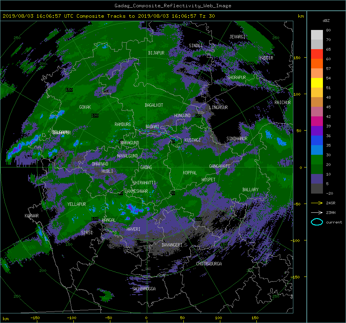Click the white 23MN arrow legend icon
This screenshot has width=346, height=323.
(x=317, y=212)
